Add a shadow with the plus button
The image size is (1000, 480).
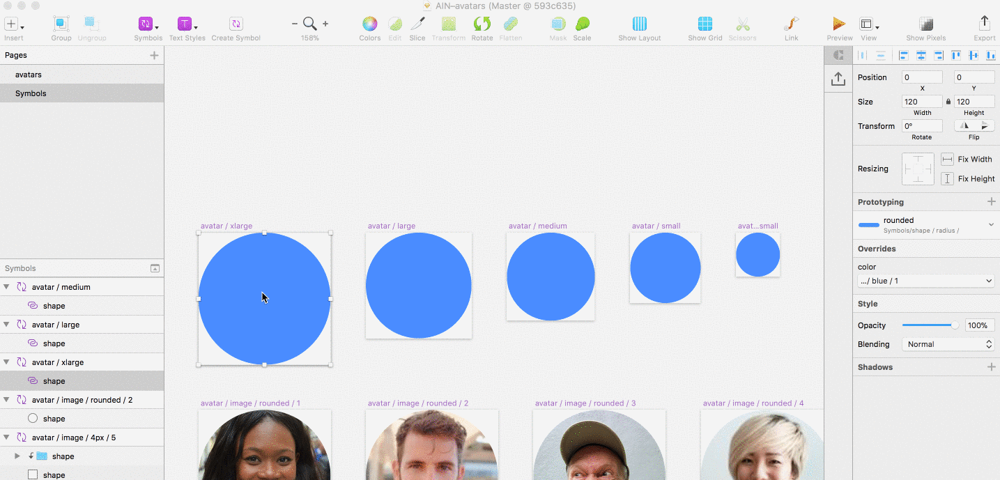(x=991, y=367)
